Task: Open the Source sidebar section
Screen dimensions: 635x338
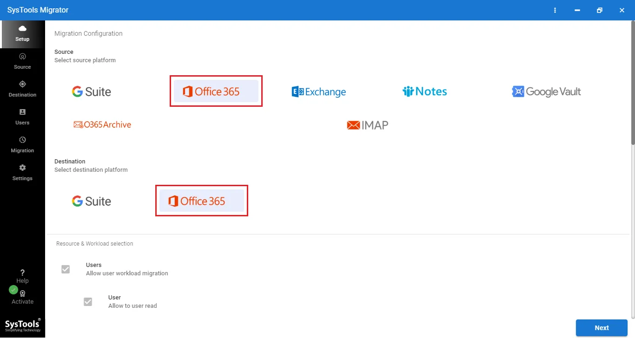Action: pyautogui.click(x=22, y=61)
